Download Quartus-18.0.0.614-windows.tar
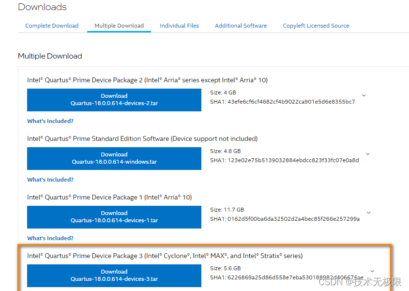409x291 pixels. [114, 158]
